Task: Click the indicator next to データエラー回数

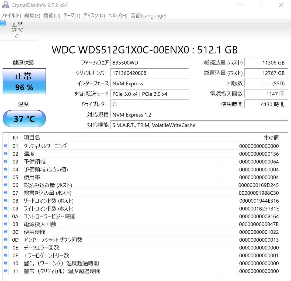Action: [6, 248]
